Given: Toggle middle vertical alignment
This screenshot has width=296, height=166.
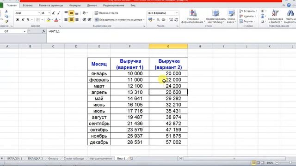Looking at the screenshot, I should tap(71, 13).
